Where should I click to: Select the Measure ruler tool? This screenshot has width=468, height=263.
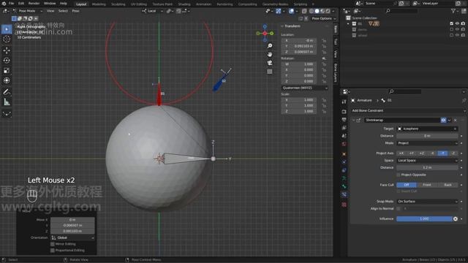[x=7, y=102]
